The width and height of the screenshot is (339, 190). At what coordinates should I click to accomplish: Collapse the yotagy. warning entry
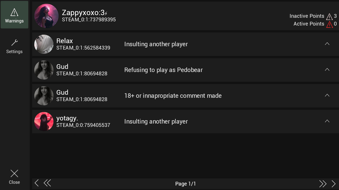327,121
